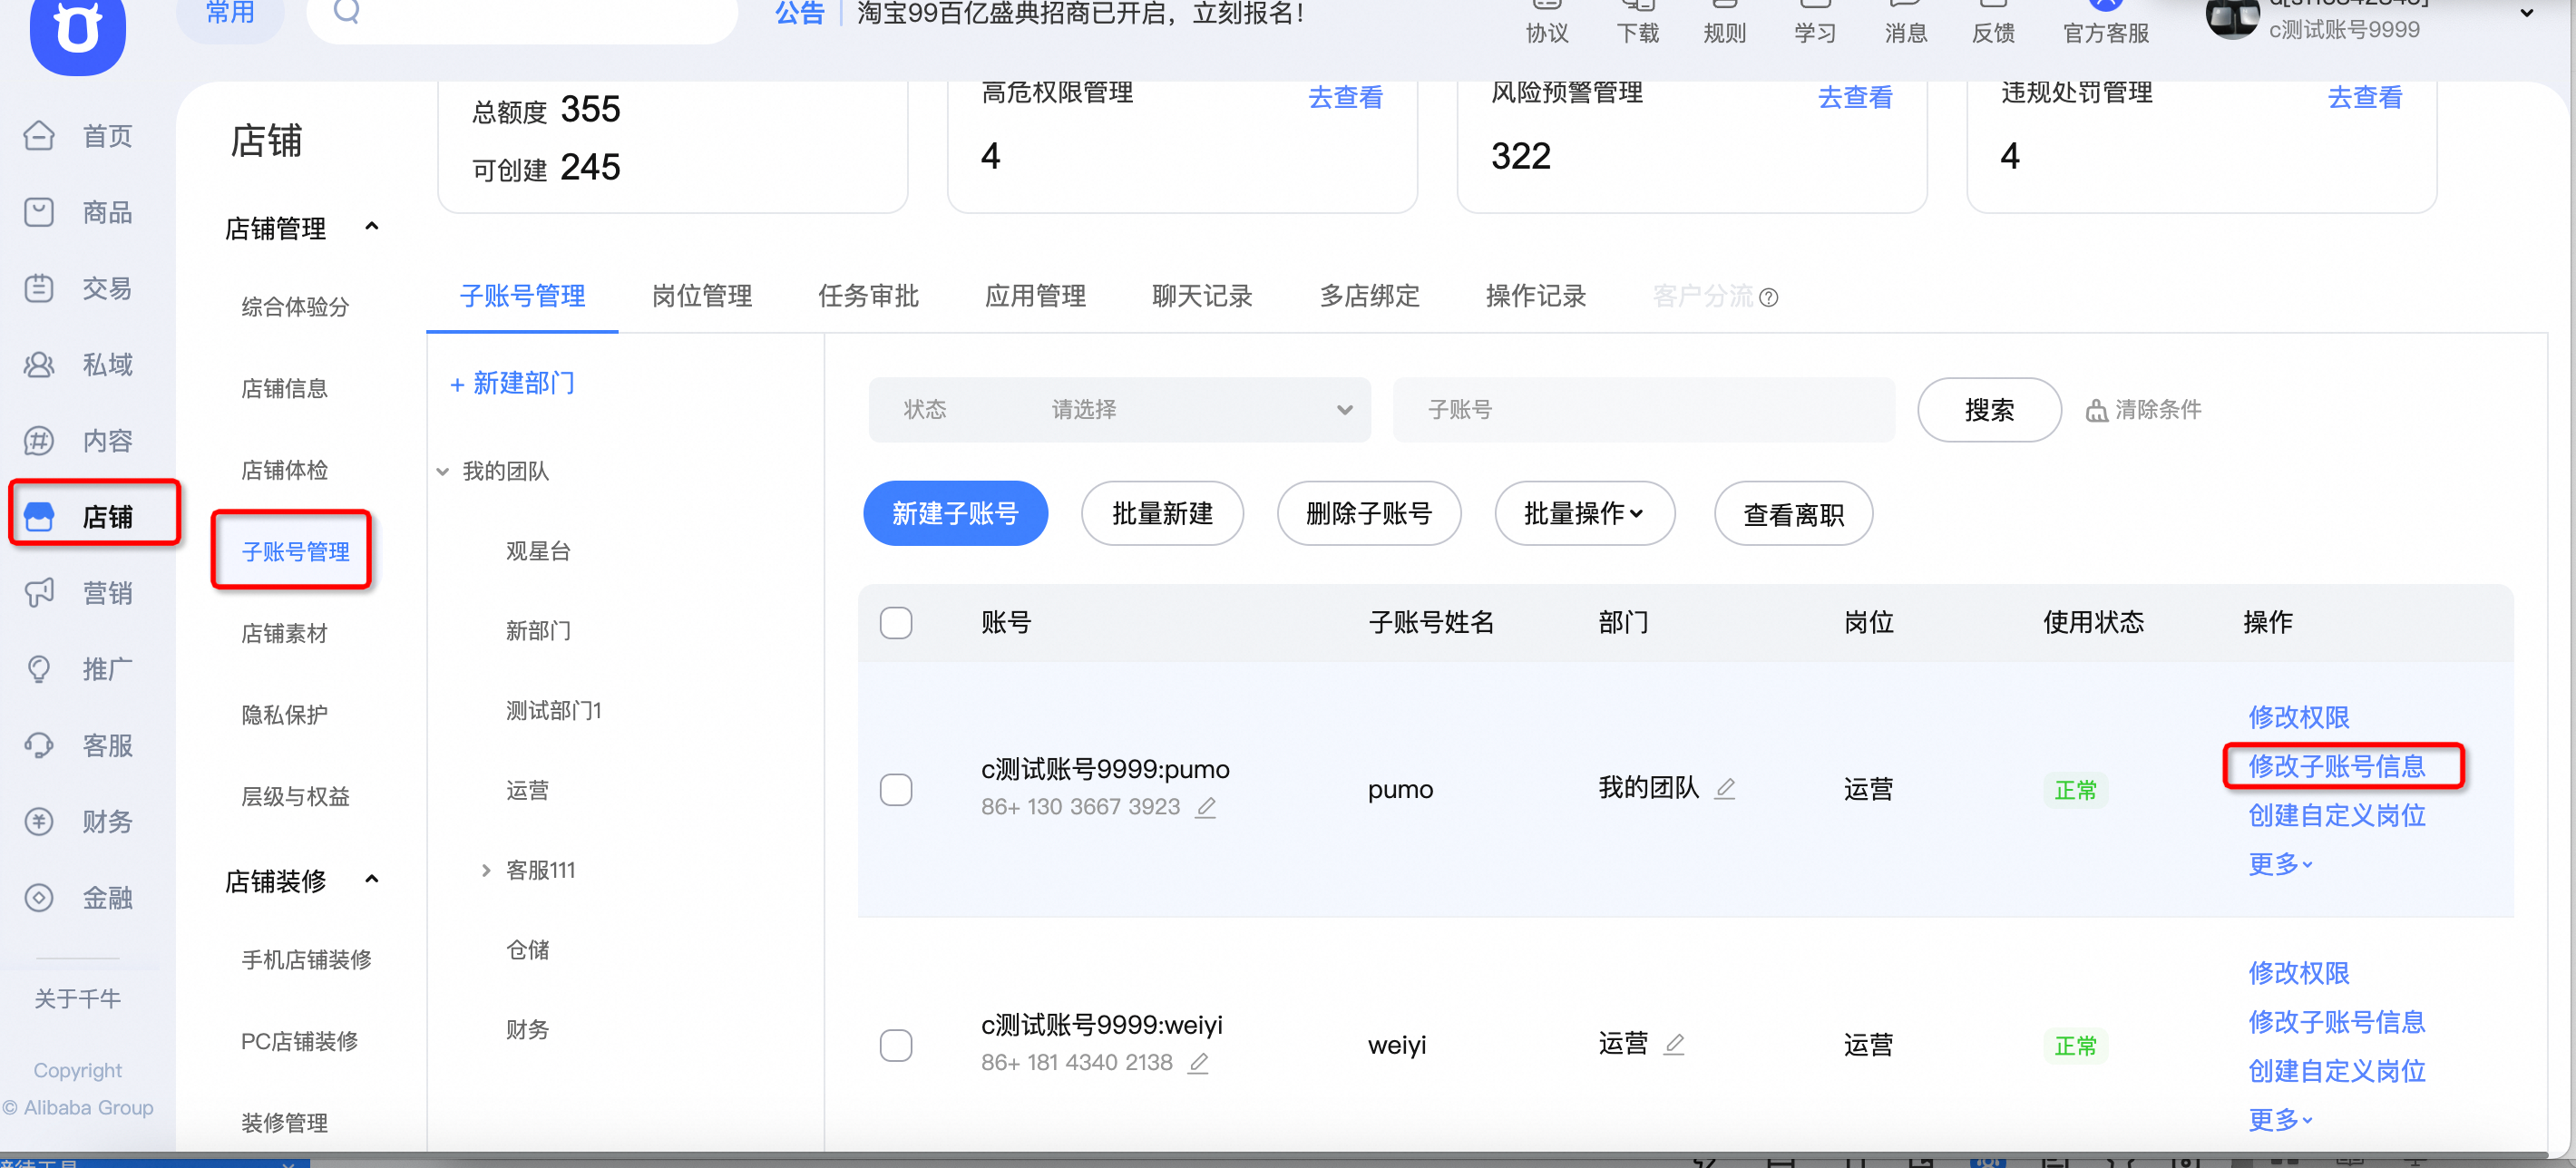Open 消息 messages in top bar

[1905, 22]
